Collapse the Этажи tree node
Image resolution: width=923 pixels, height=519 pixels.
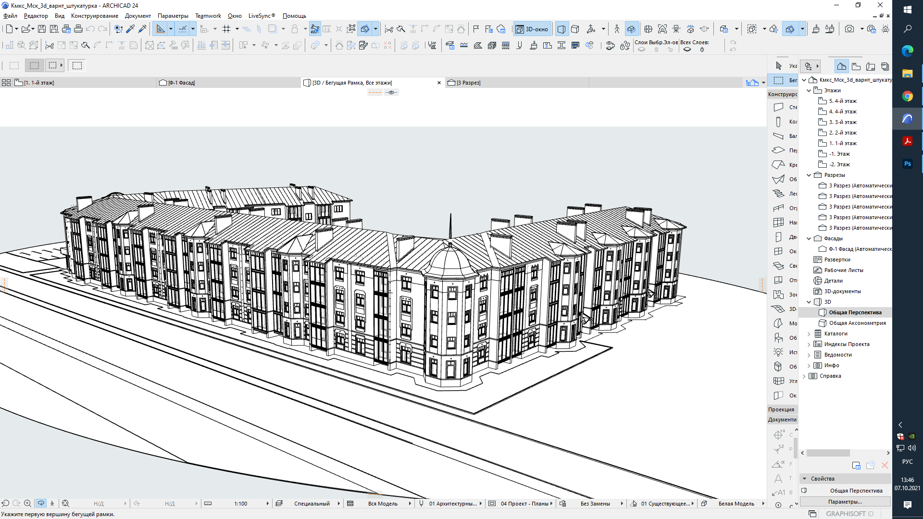click(809, 90)
